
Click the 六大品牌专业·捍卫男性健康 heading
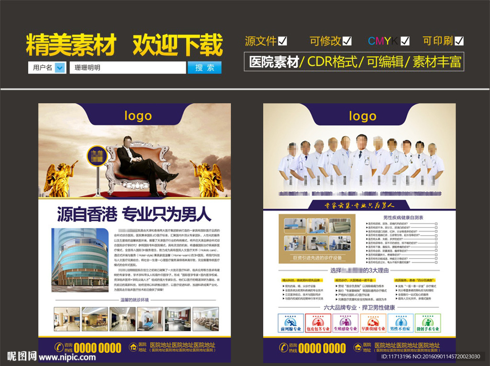359,307
